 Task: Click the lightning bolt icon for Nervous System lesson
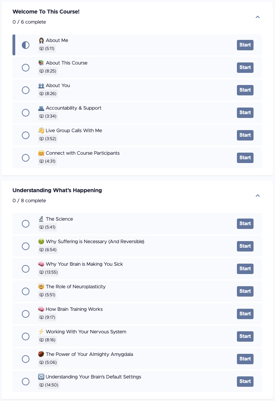click(x=41, y=332)
